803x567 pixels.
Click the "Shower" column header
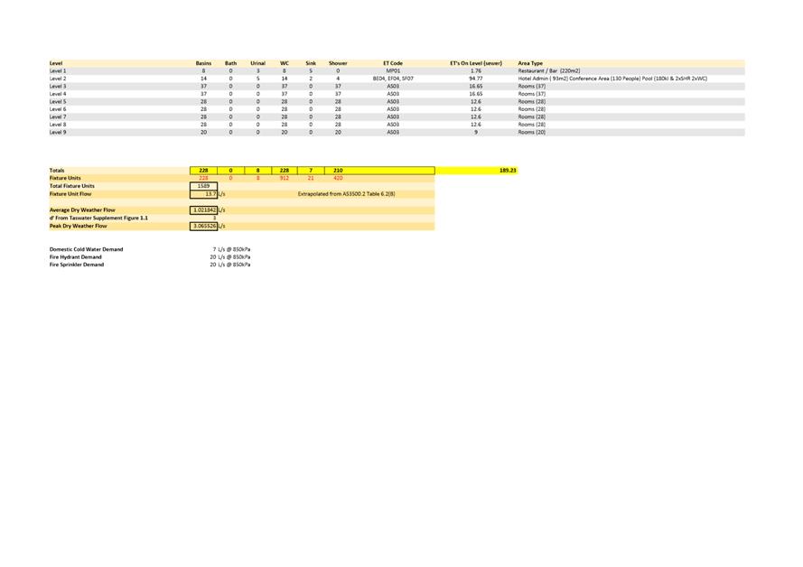pos(338,63)
